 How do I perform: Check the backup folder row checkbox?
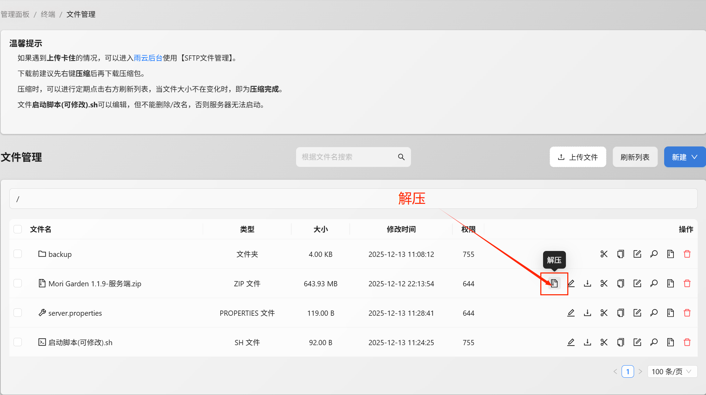pyautogui.click(x=18, y=254)
